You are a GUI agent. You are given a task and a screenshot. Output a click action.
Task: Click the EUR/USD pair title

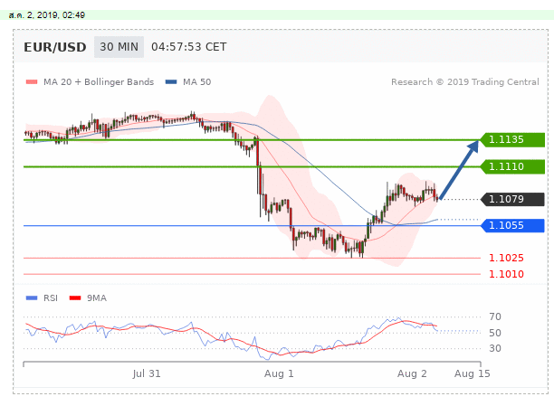point(54,47)
